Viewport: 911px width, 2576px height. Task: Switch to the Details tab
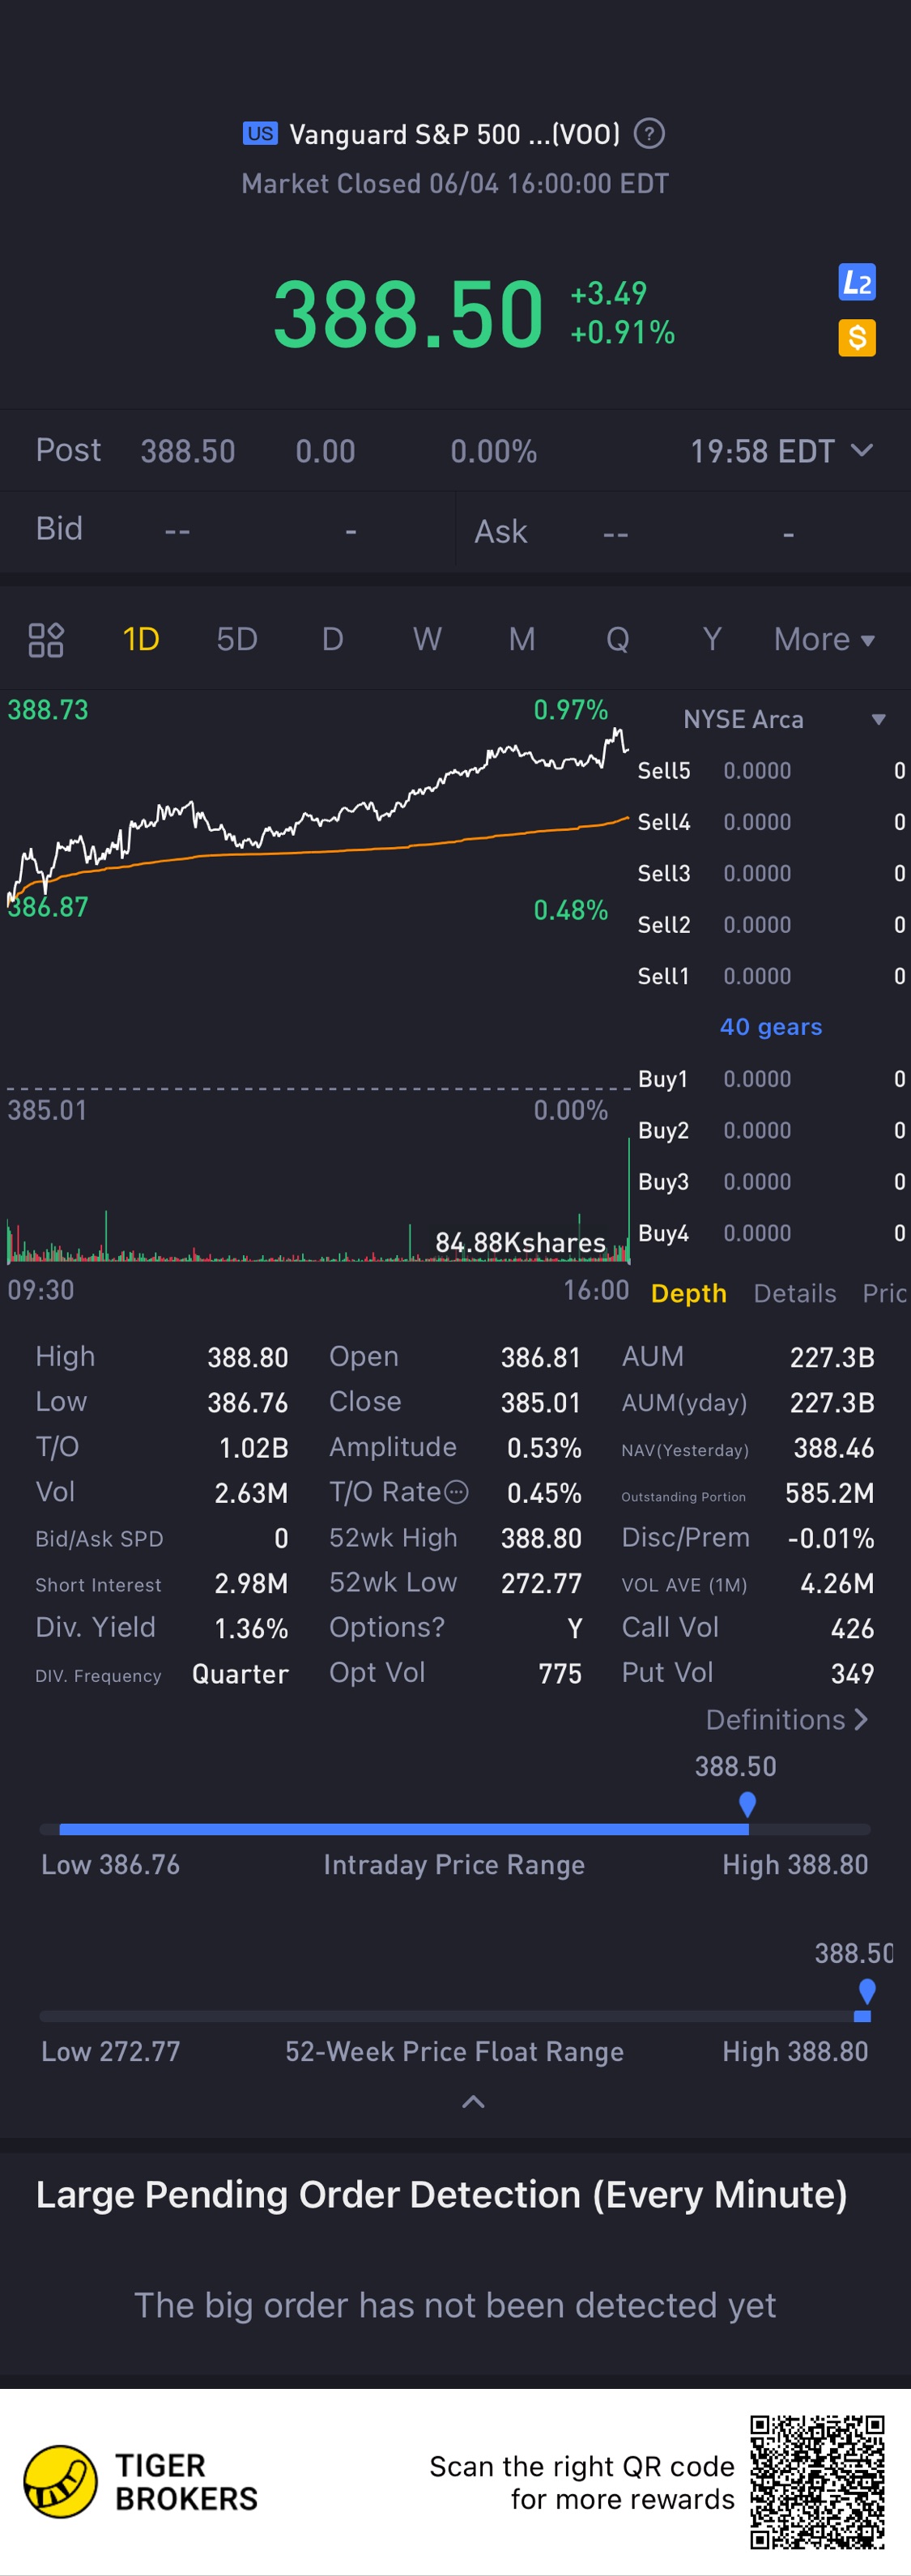tap(794, 1293)
